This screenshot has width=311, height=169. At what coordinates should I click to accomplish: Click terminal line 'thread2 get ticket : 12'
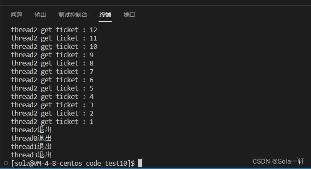point(54,30)
